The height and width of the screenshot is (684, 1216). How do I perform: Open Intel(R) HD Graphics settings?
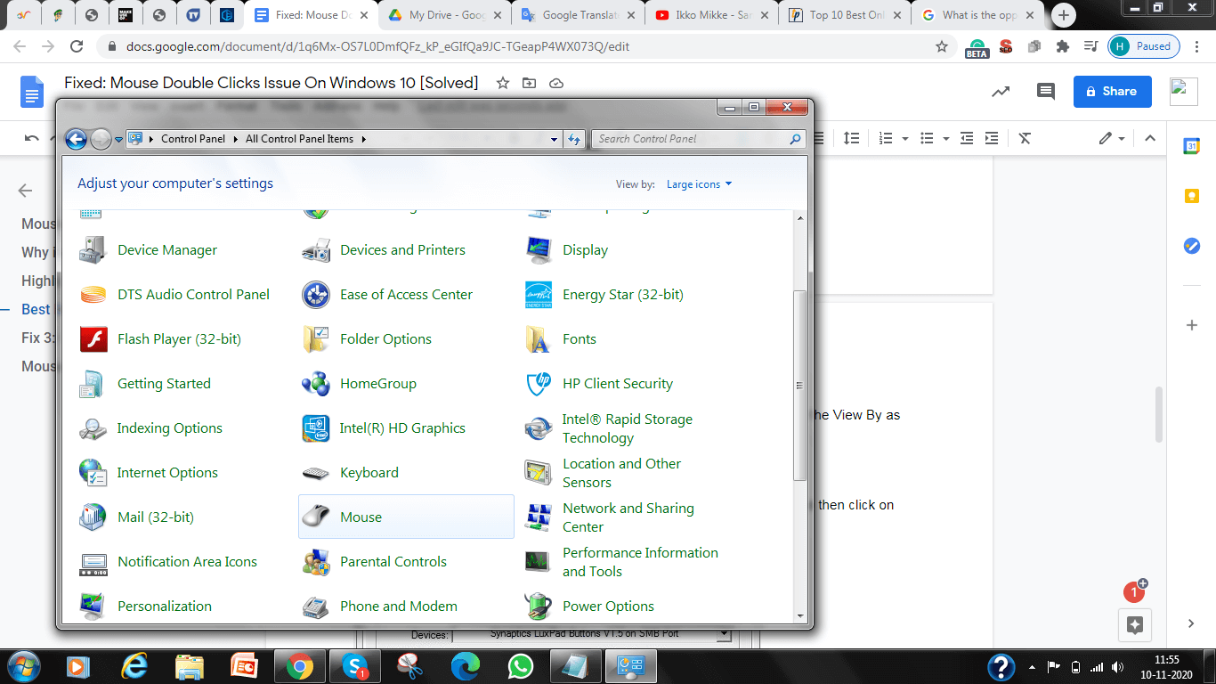coord(402,428)
